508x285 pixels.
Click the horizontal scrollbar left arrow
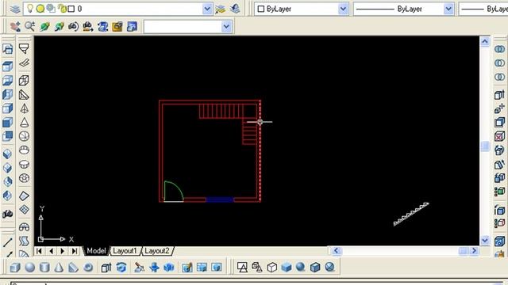point(336,251)
